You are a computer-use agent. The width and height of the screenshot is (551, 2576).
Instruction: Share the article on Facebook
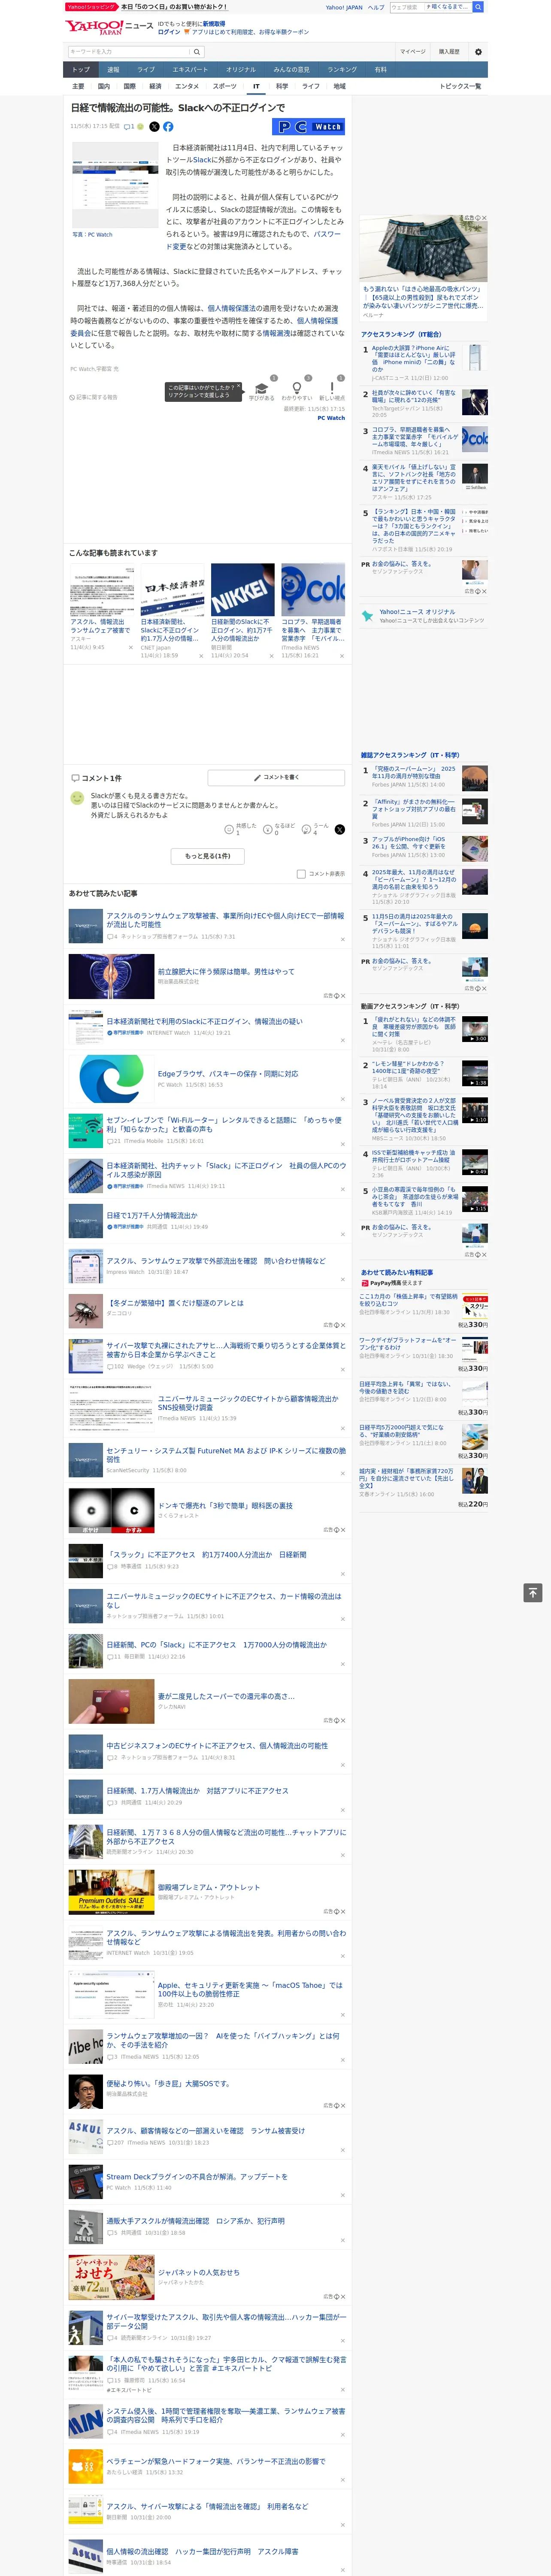pyautogui.click(x=168, y=127)
